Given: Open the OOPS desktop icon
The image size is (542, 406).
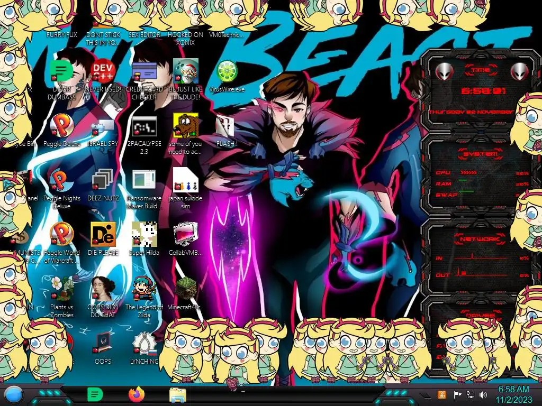Looking at the screenshot, I should (x=103, y=343).
